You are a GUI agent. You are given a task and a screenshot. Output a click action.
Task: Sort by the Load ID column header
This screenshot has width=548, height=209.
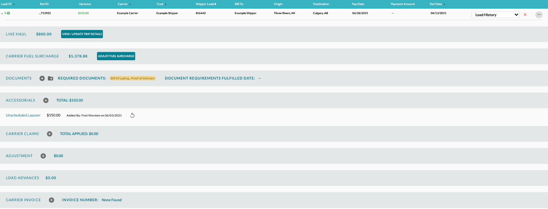click(6, 4)
